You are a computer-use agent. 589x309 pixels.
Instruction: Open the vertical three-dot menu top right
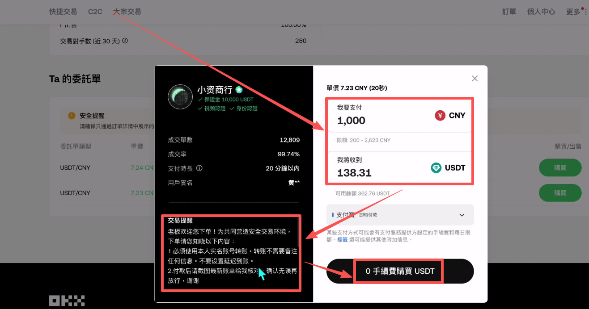click(x=586, y=12)
